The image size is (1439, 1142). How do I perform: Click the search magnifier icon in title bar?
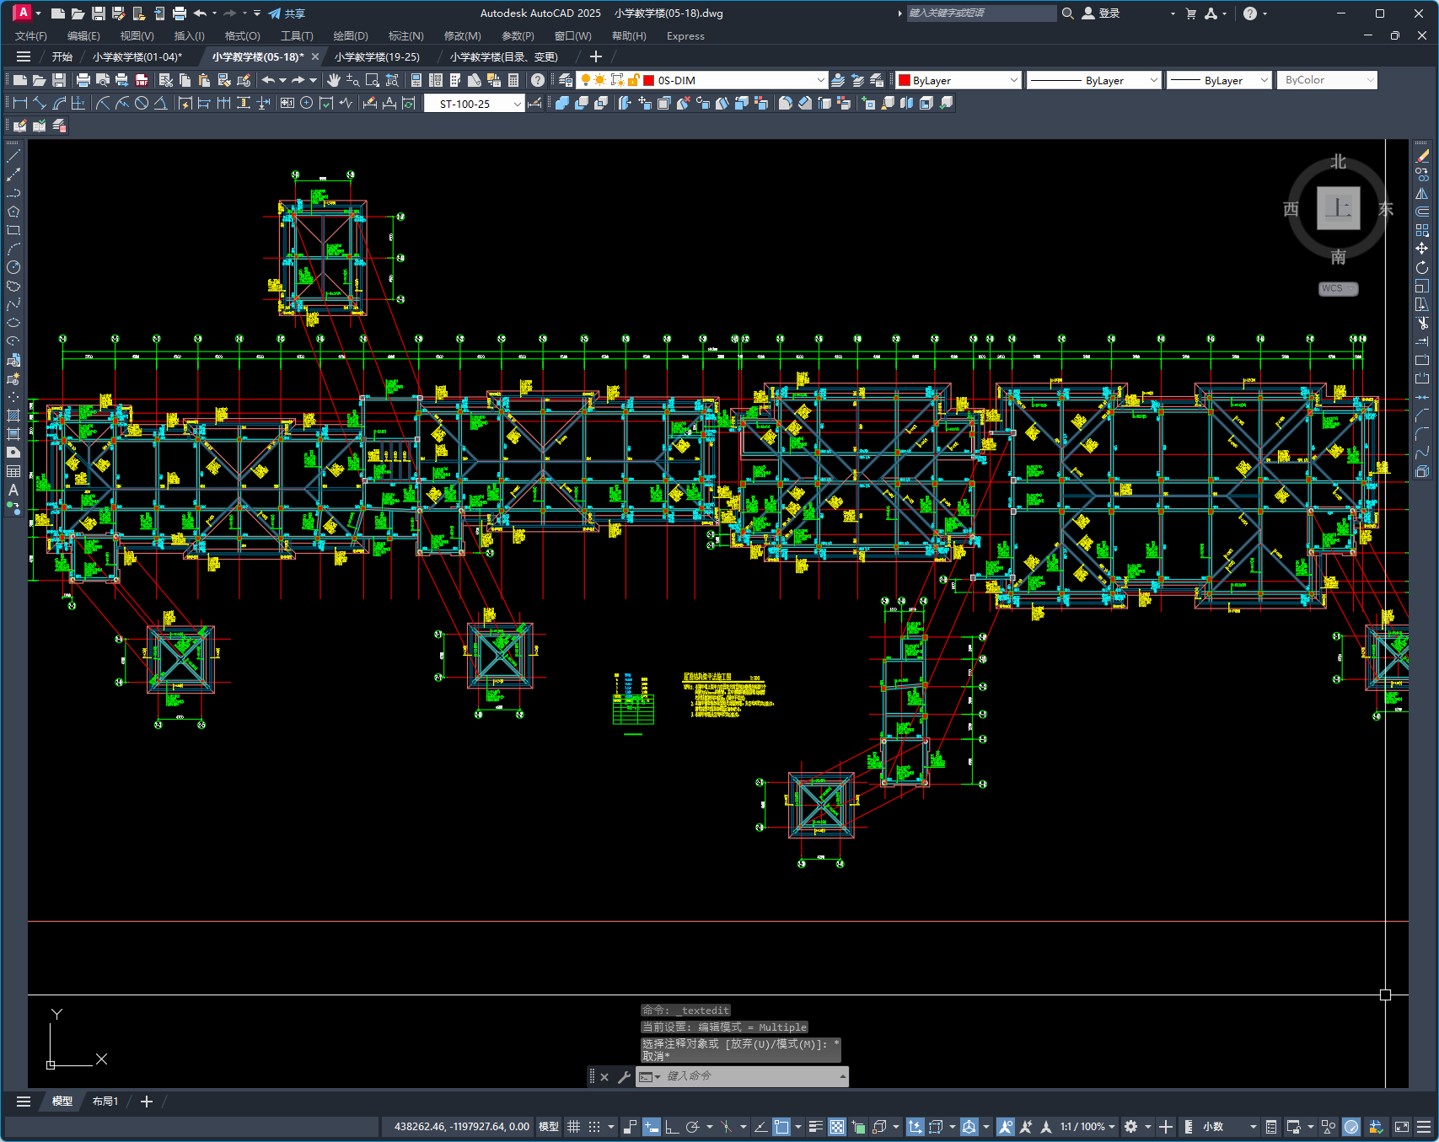(x=1067, y=13)
